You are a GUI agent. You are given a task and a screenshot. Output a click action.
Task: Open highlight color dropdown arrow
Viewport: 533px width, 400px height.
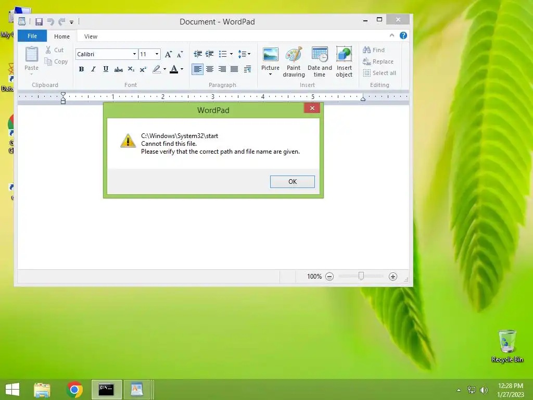point(164,69)
